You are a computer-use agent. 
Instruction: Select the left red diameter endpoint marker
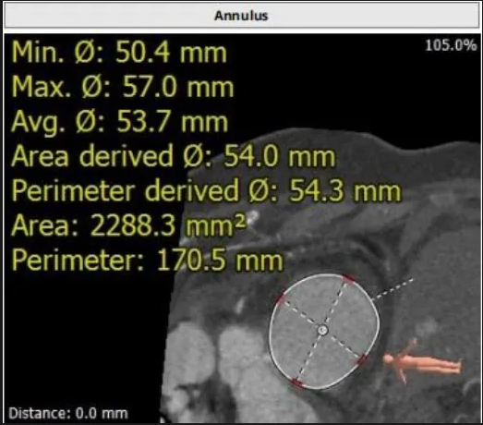coord(281,298)
